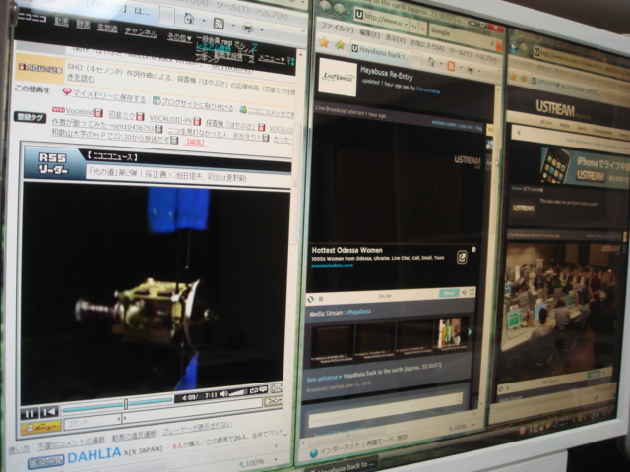Open 表示(V) menu in middle browser
The height and width of the screenshot is (472, 630).
pyautogui.click(x=396, y=39)
